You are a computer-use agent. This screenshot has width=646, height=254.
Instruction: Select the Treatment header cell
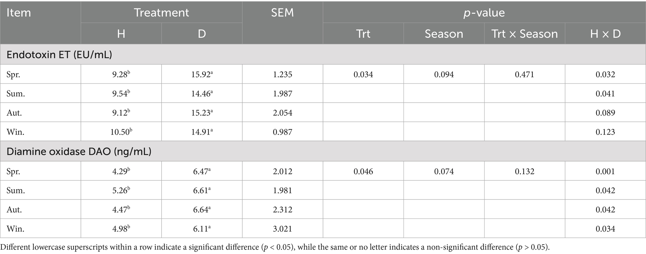pos(161,12)
